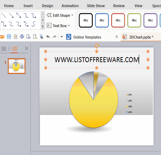Click the Print icon
Image resolution: width=161 pixels, height=155 pixels.
point(22,37)
